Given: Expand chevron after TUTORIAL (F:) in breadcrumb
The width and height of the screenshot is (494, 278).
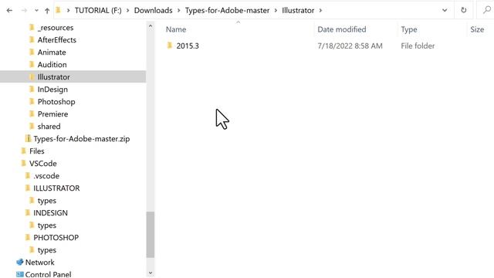Looking at the screenshot, I should point(127,10).
